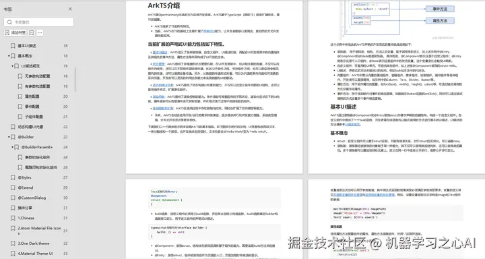Close the 书签 bookmarks panel

pyautogui.click(x=70, y=9)
